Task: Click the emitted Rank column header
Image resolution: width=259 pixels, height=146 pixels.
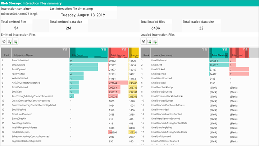Action: pos(6,53)
